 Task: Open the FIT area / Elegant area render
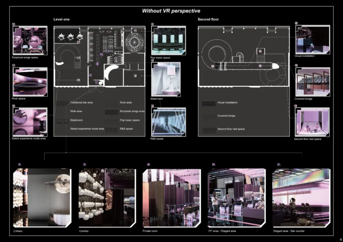click(236, 198)
